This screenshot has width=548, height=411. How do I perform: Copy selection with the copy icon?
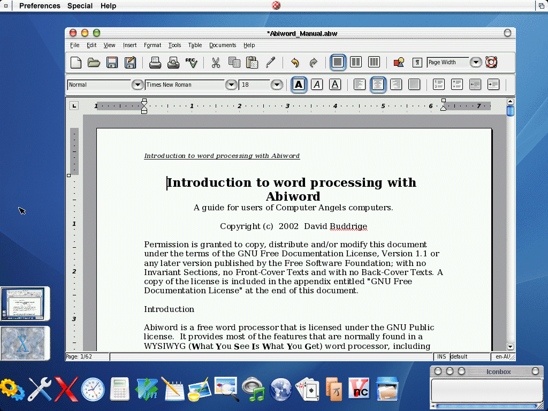click(234, 63)
